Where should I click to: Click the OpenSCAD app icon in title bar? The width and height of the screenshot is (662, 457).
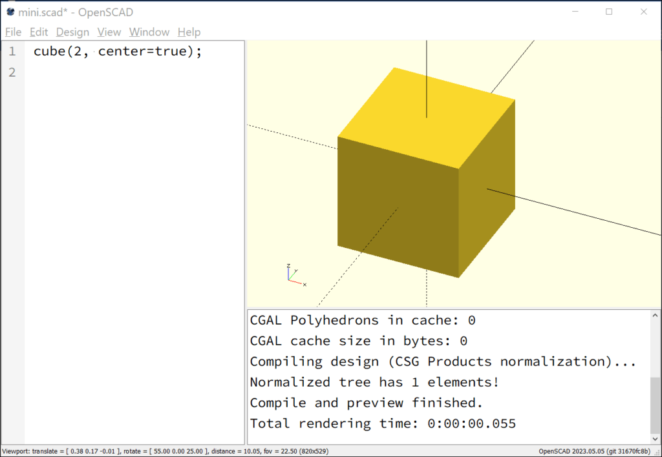(x=10, y=12)
